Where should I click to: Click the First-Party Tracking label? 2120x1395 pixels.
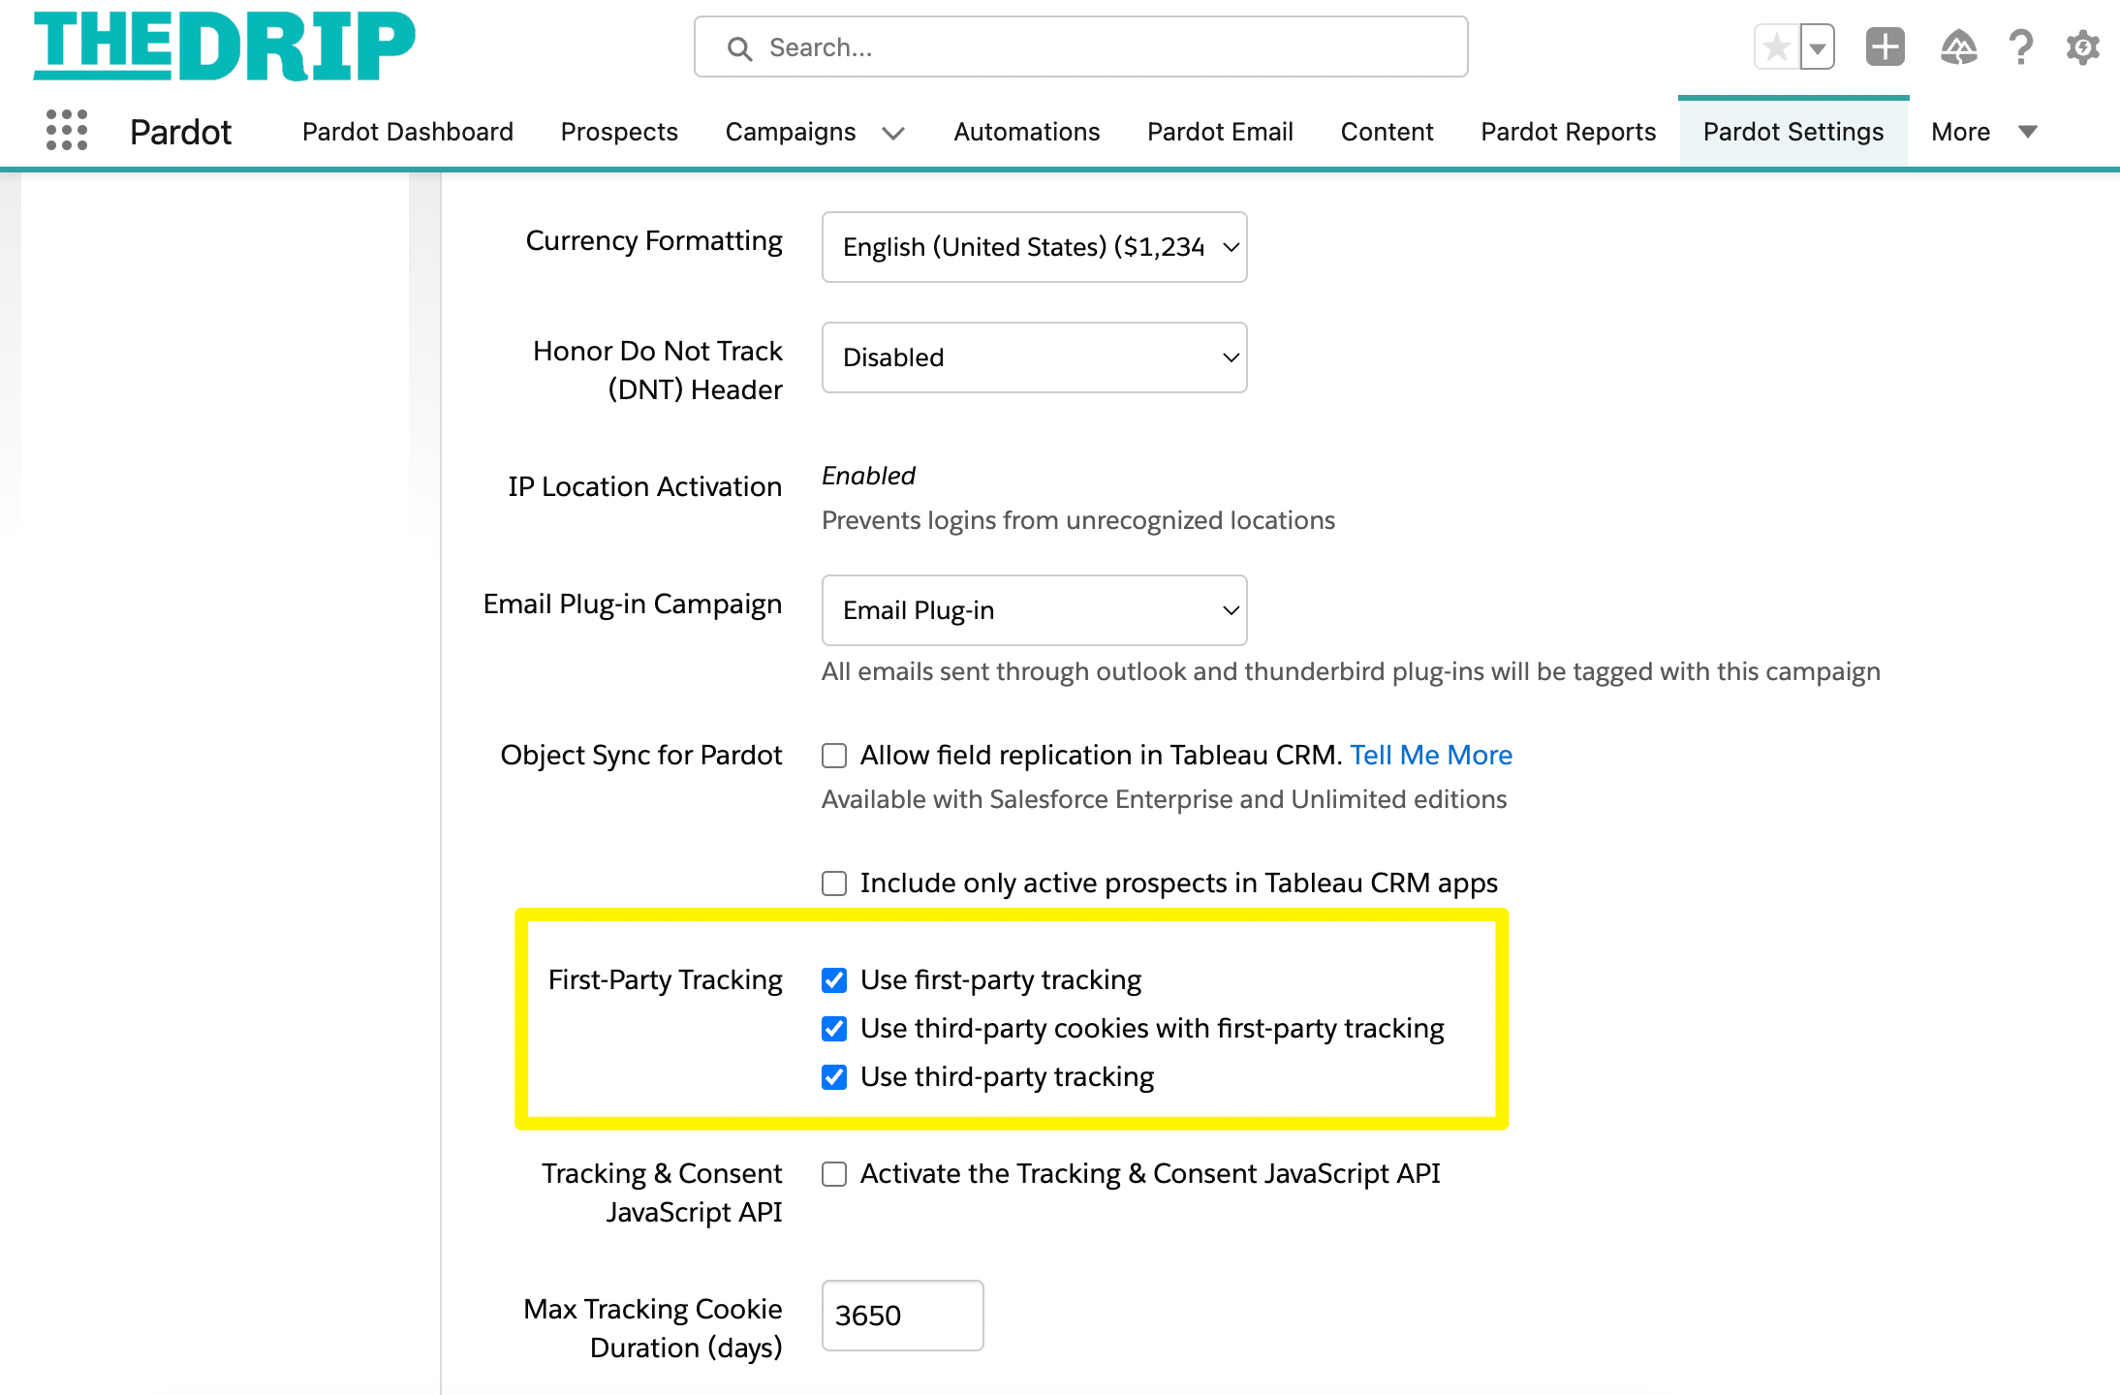pyautogui.click(x=666, y=979)
